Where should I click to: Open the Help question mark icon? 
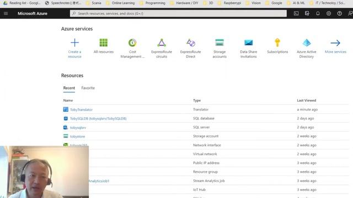339,13
